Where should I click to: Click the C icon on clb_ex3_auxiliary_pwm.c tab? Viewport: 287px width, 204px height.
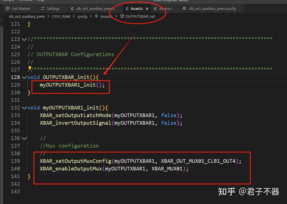(72, 8)
